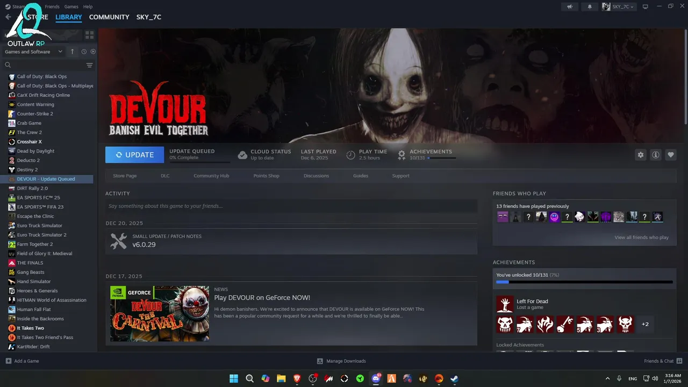688x387 pixels.
Task: Switch to the LIBRARY section
Action: [x=69, y=17]
